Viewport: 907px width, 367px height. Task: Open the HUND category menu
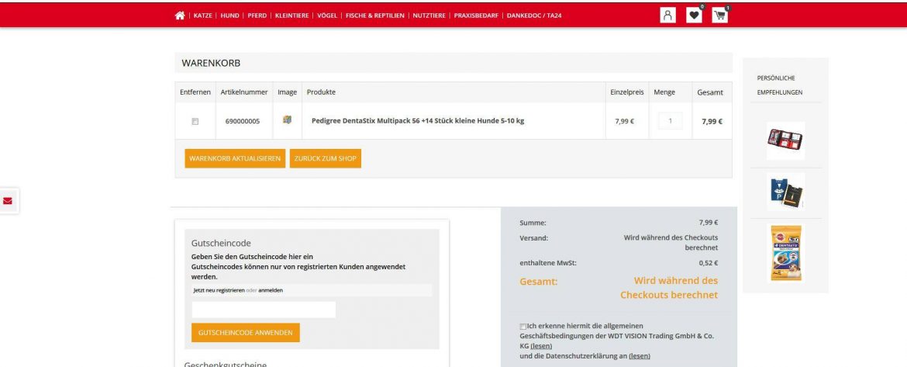[229, 16]
